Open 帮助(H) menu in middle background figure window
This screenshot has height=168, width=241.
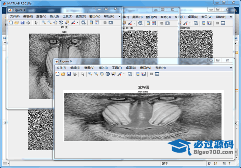coord(165,17)
